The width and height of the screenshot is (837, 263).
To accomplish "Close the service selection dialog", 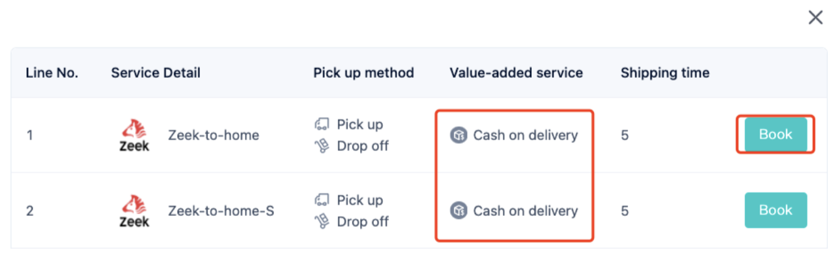I will click(x=815, y=18).
